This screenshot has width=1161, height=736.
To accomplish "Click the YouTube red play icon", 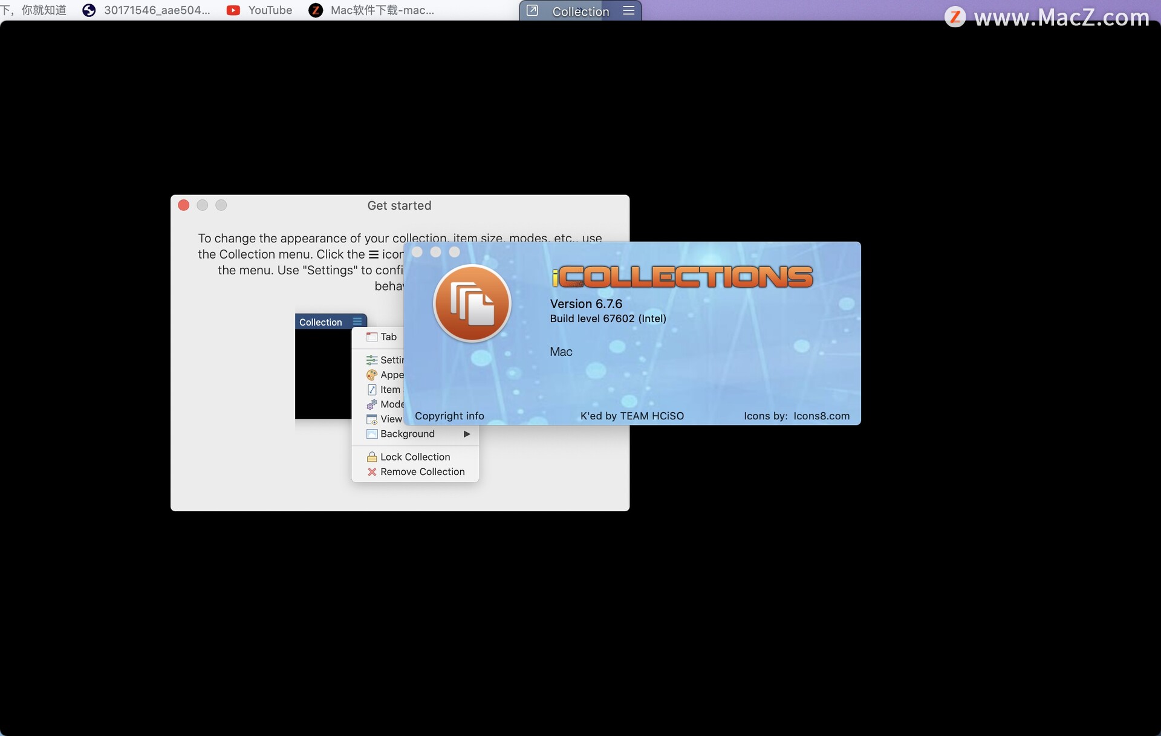I will pyautogui.click(x=233, y=10).
